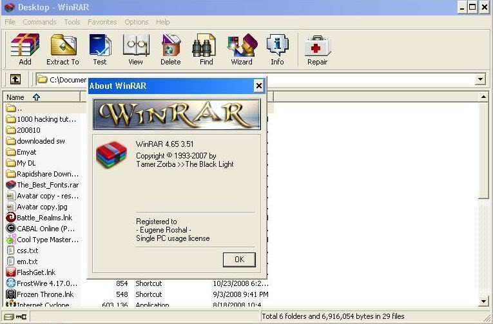Click the WinRAR books icon in About dialog
493x324 pixels.
click(x=111, y=155)
